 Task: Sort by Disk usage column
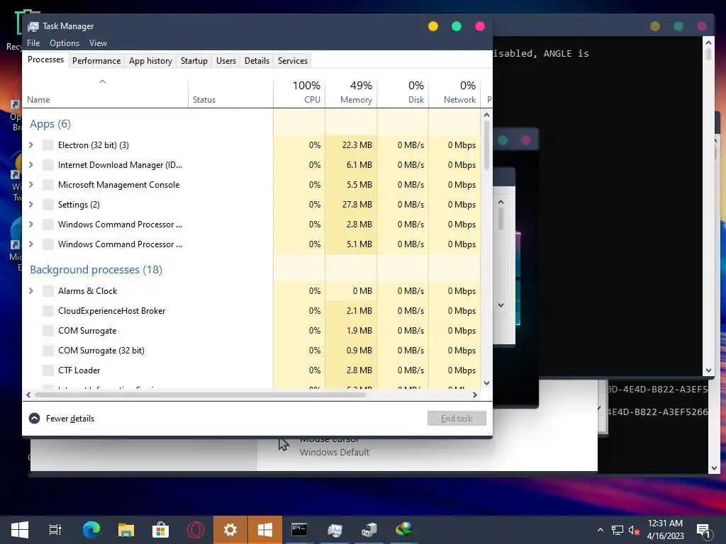tap(403, 93)
